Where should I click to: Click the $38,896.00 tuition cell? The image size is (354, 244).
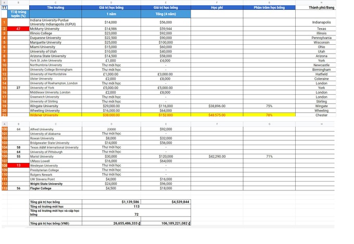[x=217, y=106]
